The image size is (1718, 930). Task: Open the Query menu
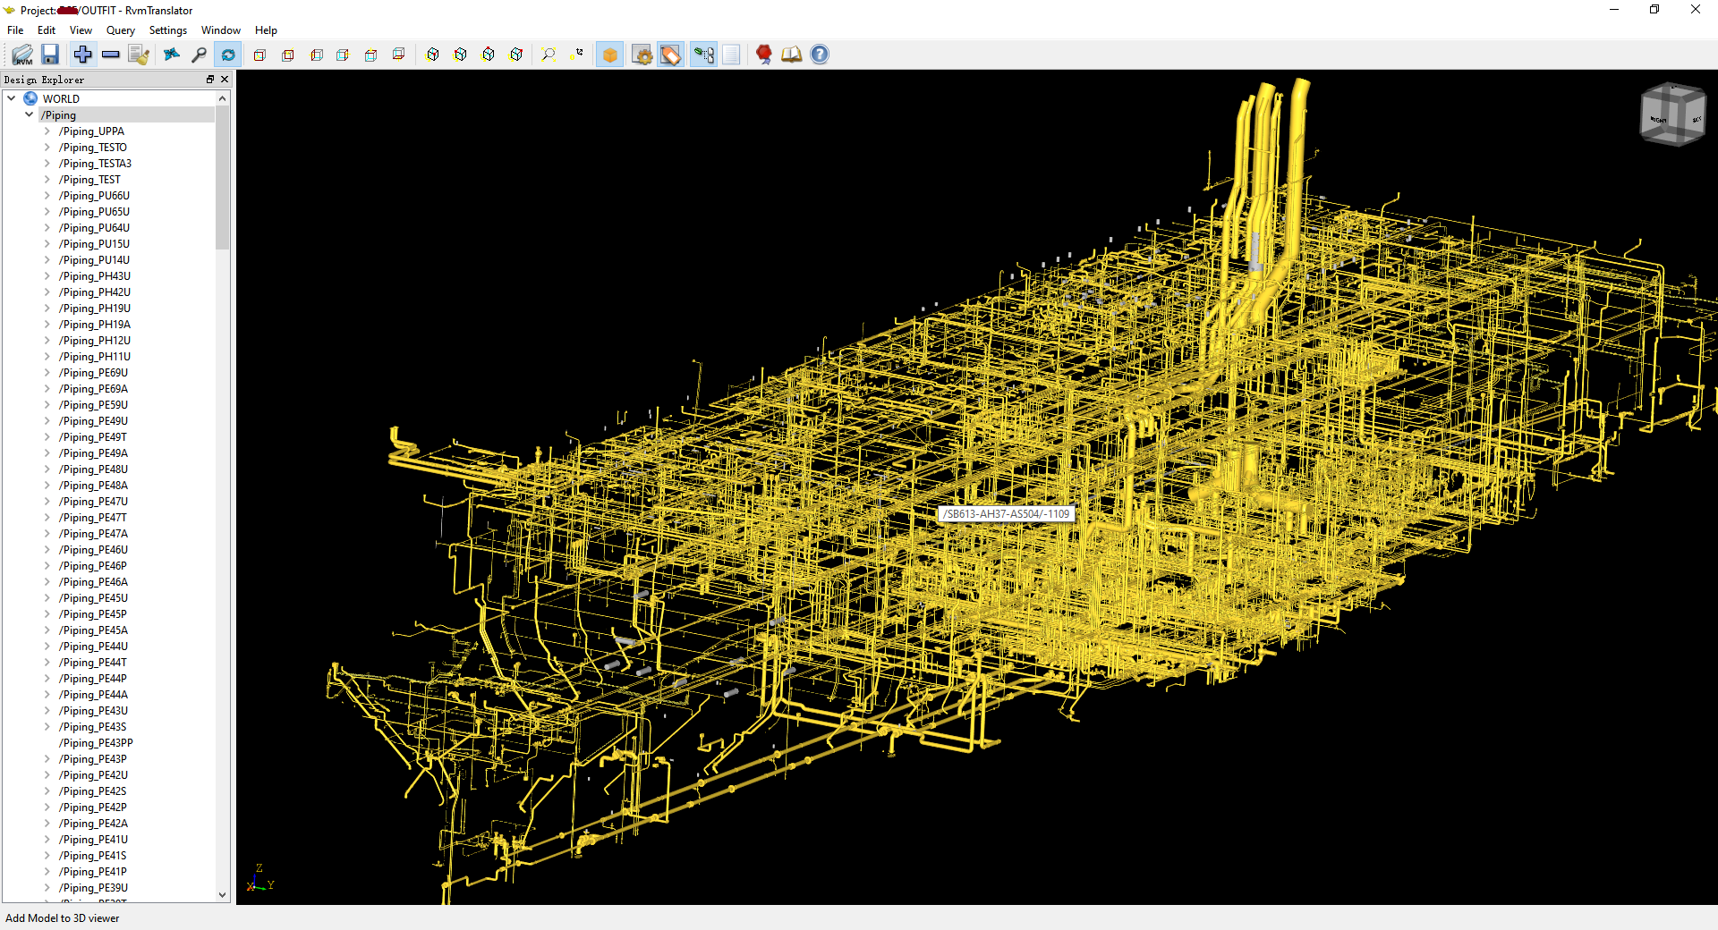(121, 30)
